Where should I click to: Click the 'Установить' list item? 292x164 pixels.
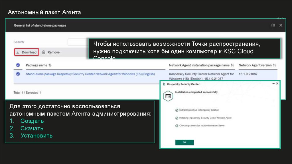pyautogui.click(x=36, y=136)
